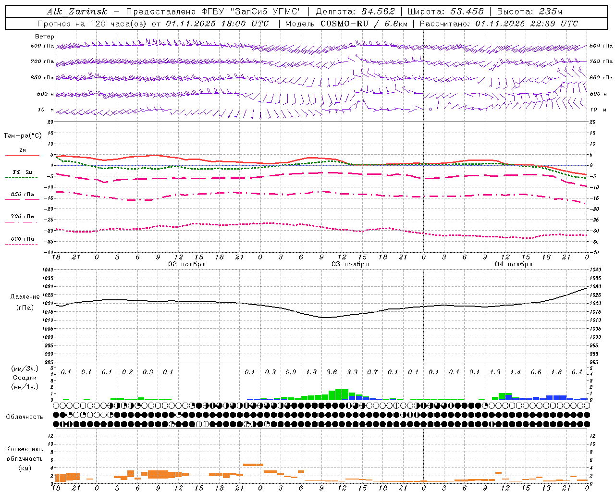The image size is (615, 492).
Task: Click the '02 ноября' date label
Action: coord(187,264)
